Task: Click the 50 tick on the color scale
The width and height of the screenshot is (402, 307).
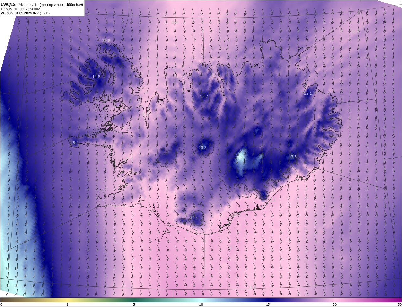Action: point(399,305)
